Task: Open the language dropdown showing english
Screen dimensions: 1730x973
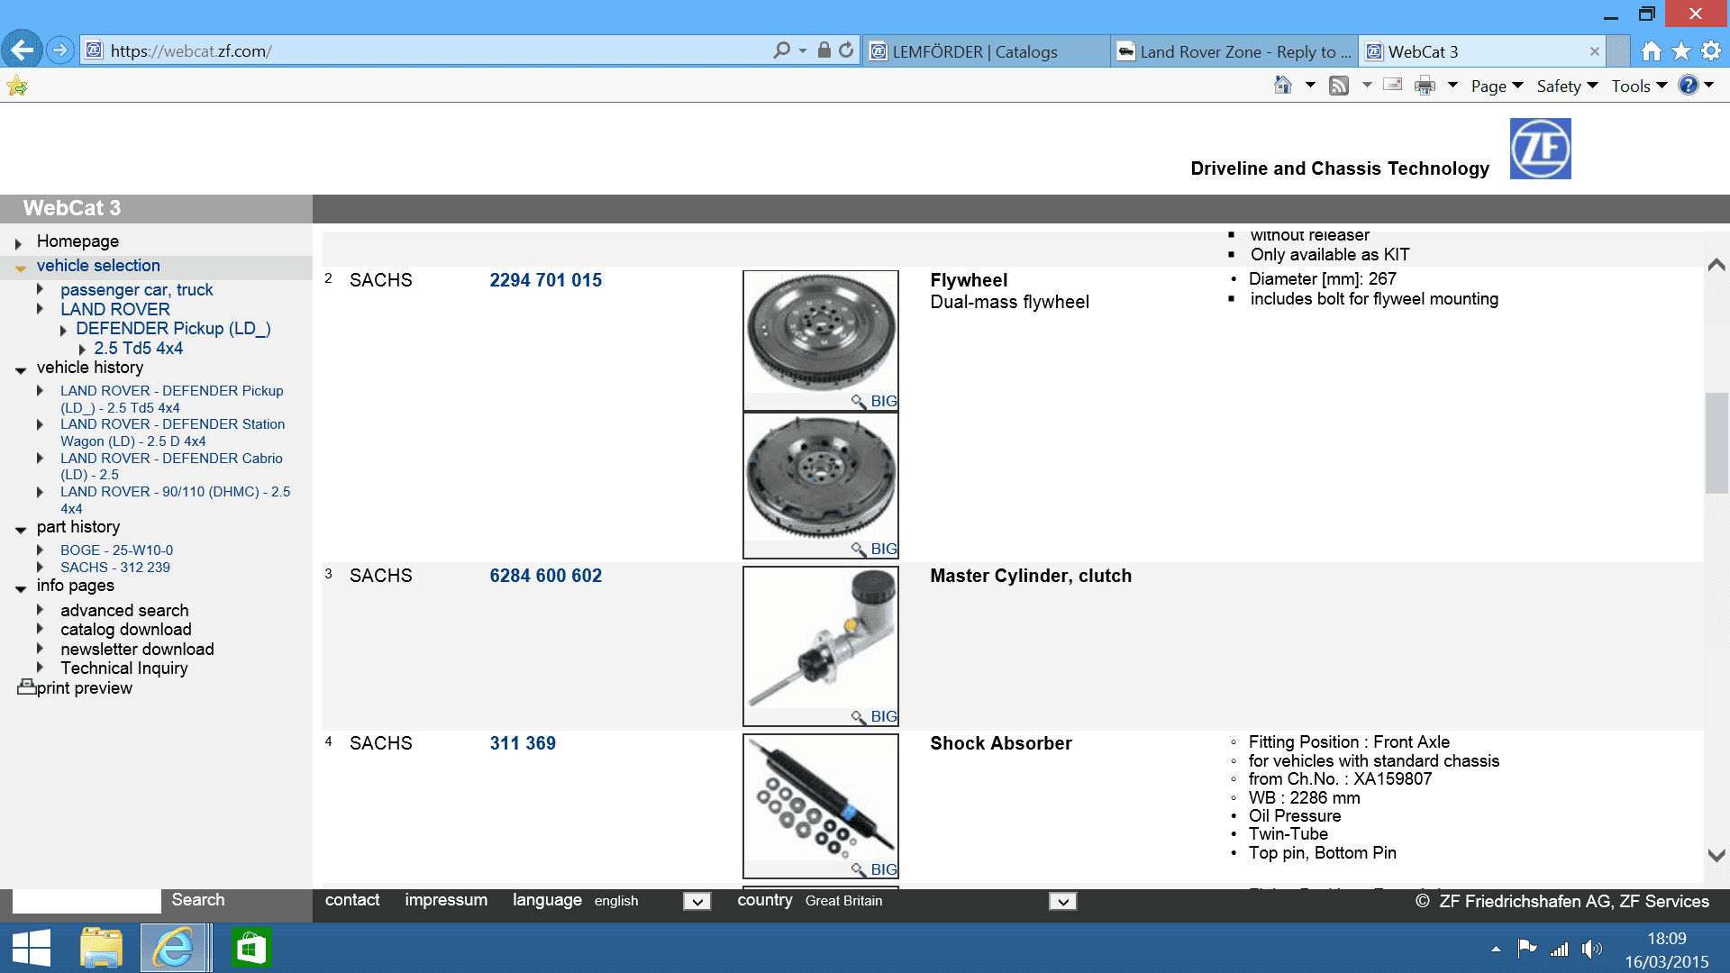Action: 697,901
